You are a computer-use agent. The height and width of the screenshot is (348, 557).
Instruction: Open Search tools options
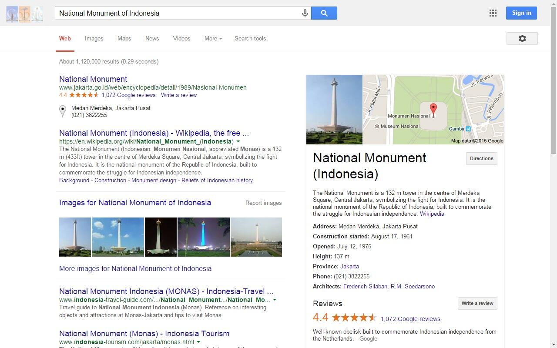click(x=250, y=38)
